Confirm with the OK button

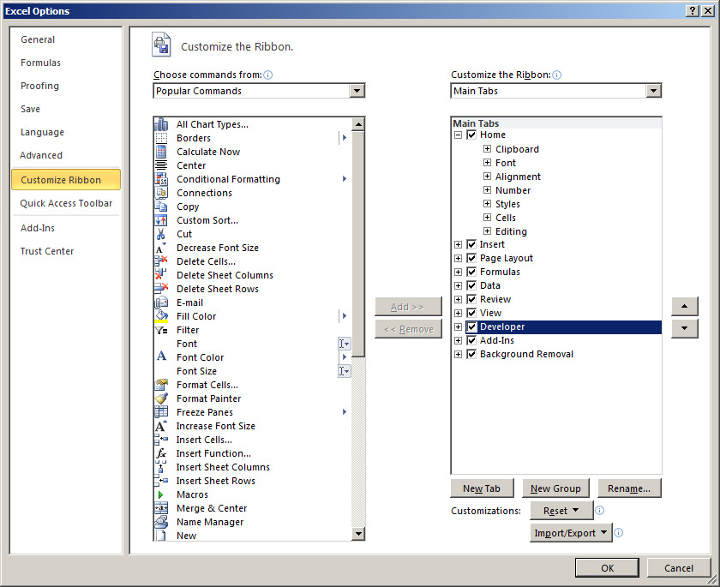tap(607, 568)
